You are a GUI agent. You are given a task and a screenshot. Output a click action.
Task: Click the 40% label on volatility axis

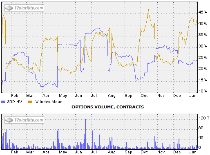click(x=203, y=24)
